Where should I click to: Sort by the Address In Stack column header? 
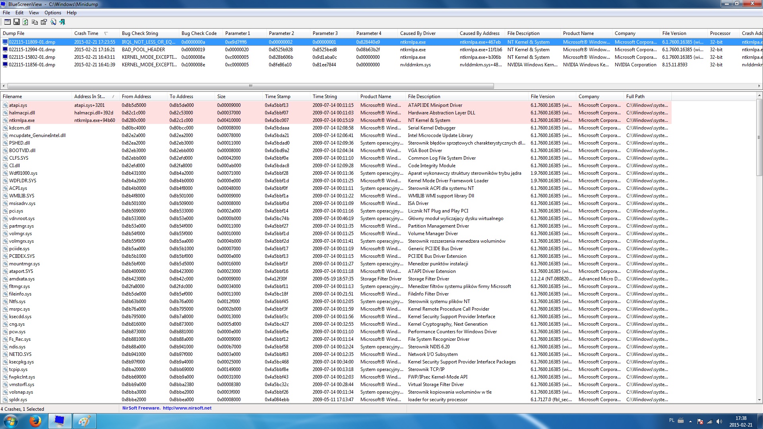click(x=95, y=97)
